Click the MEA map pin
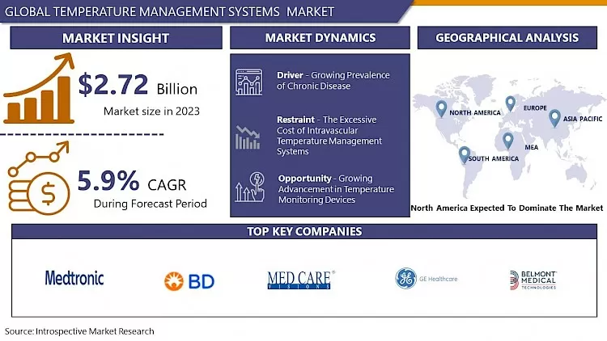This screenshot has height=341, width=607. pos(507,141)
